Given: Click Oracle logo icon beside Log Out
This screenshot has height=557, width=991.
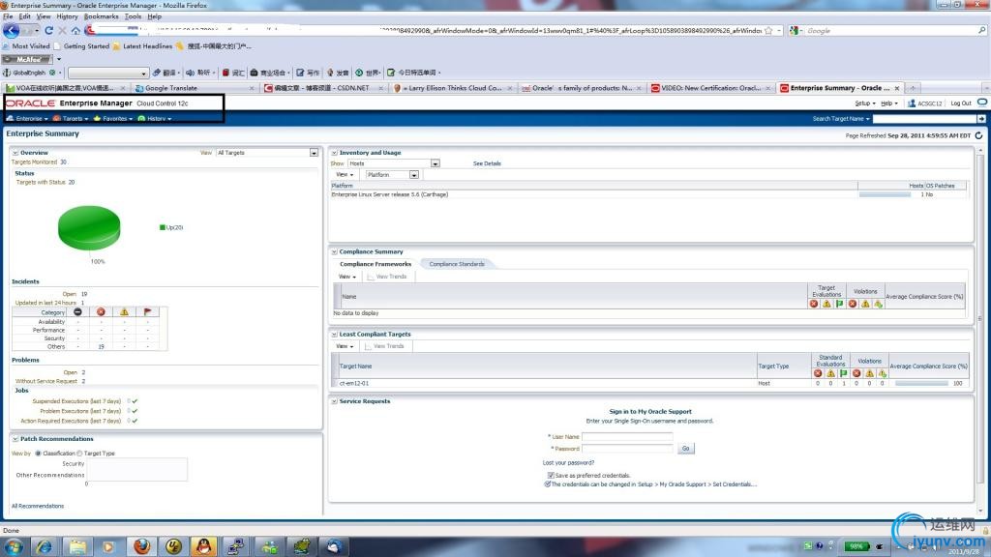Looking at the screenshot, I should (x=982, y=103).
